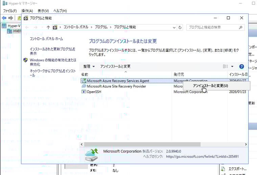Screen dimensions: 257x175
Task: Click the 2026/01/23 install date cell
Action: 237,92
